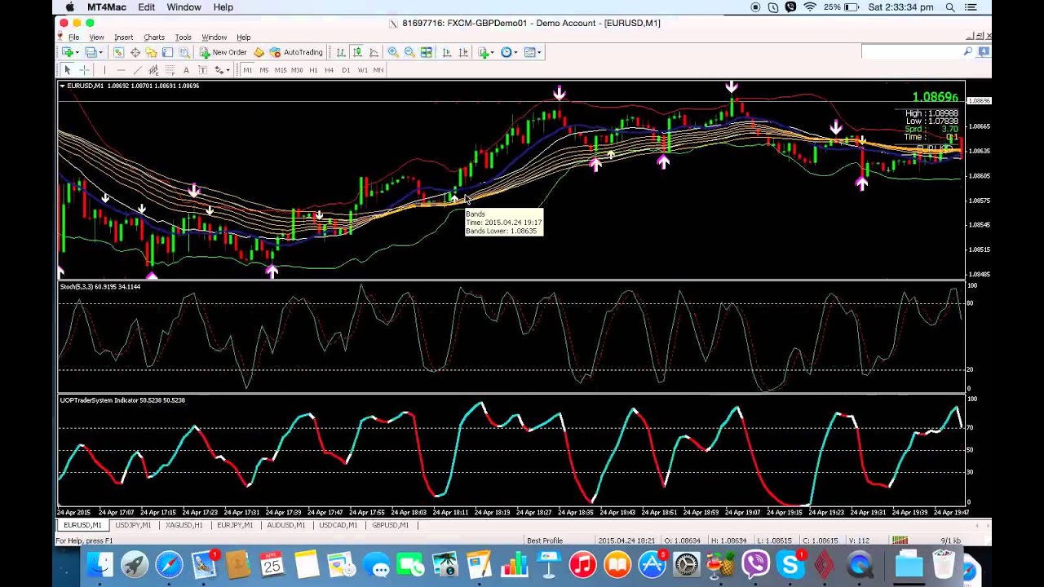Draw a horizontal line tool
The width and height of the screenshot is (1044, 587).
(x=122, y=70)
